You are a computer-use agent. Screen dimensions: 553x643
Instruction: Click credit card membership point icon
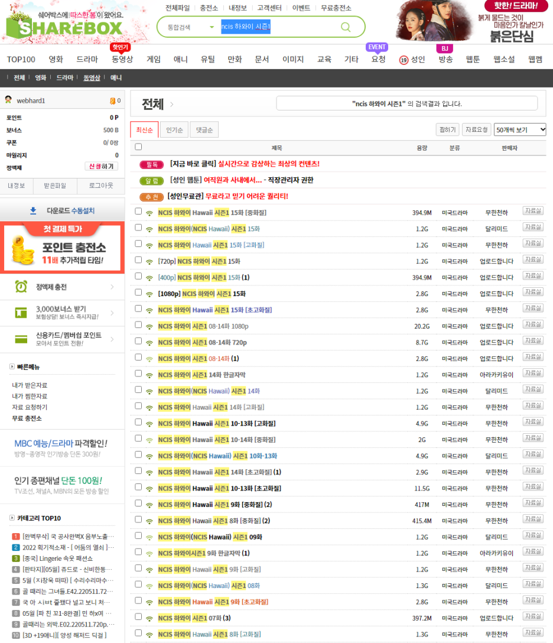pyautogui.click(x=21, y=339)
